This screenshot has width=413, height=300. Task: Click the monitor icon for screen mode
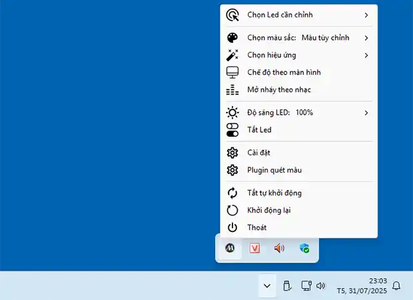232,73
